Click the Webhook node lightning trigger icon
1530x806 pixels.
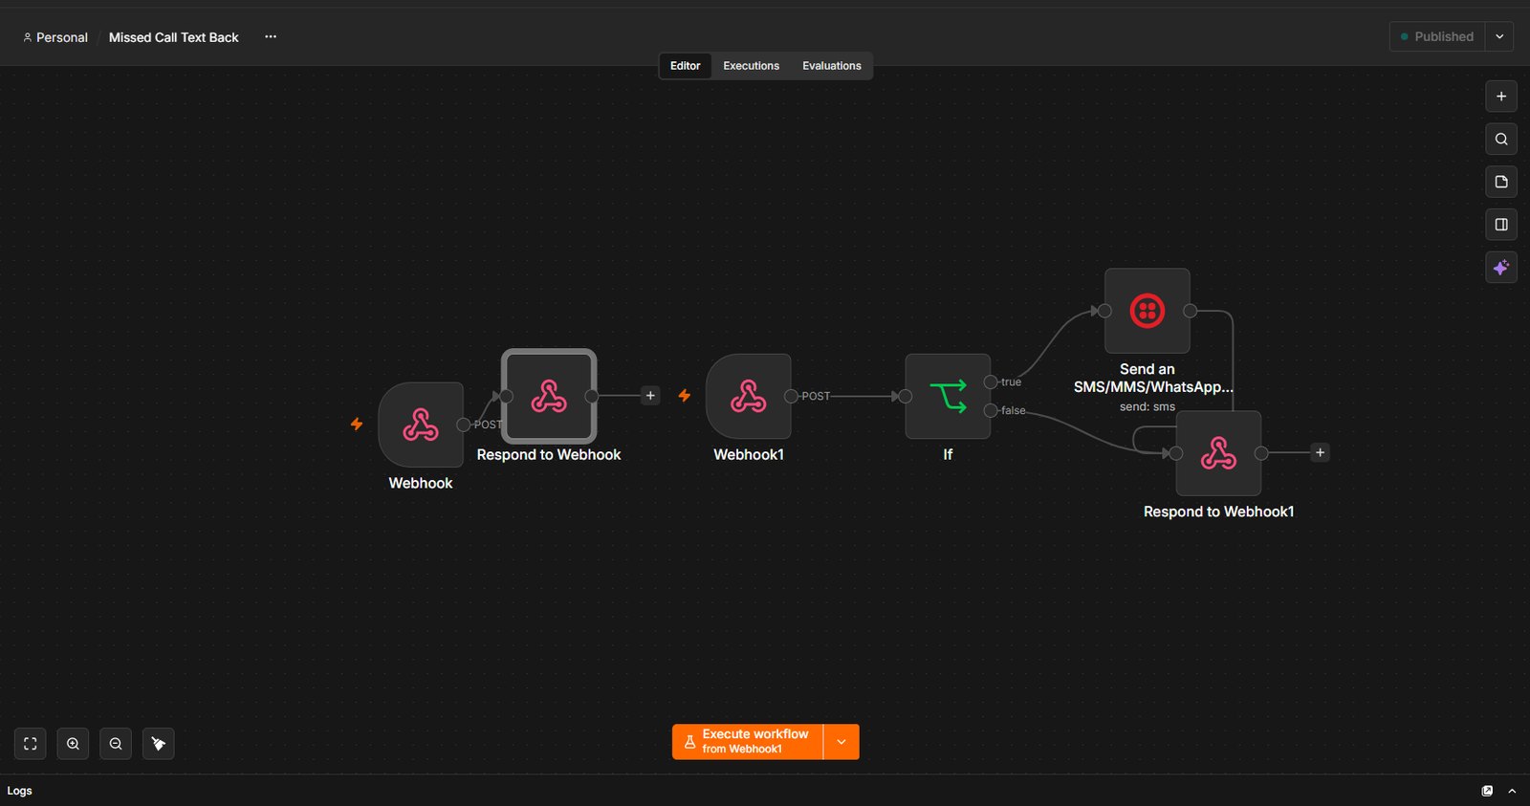357,424
